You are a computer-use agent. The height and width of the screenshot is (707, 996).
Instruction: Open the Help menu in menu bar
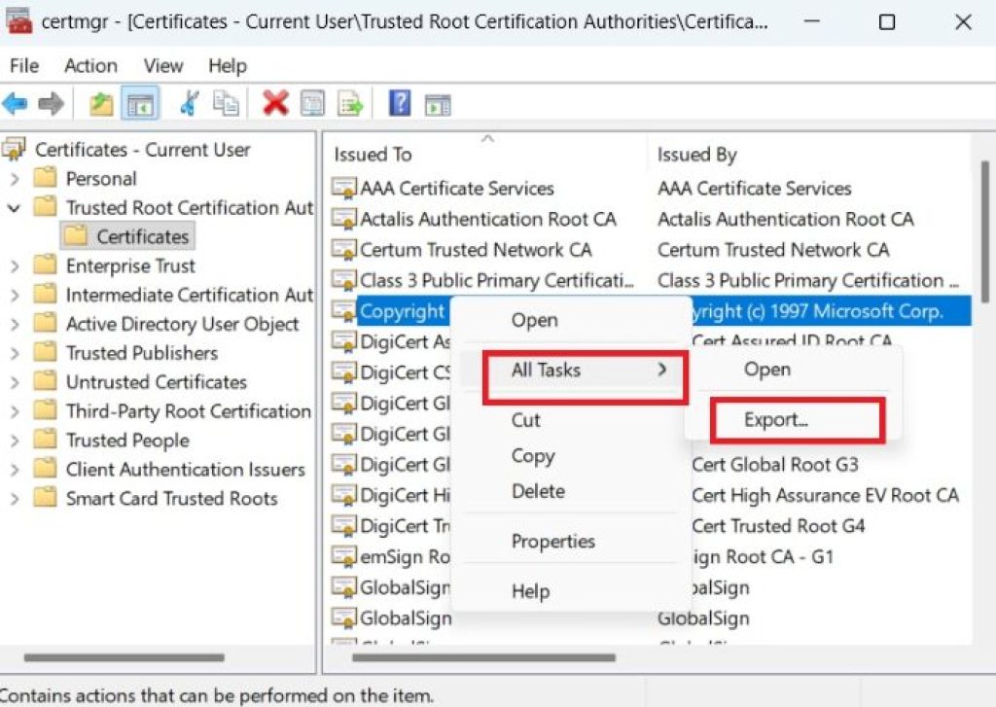[x=228, y=65]
